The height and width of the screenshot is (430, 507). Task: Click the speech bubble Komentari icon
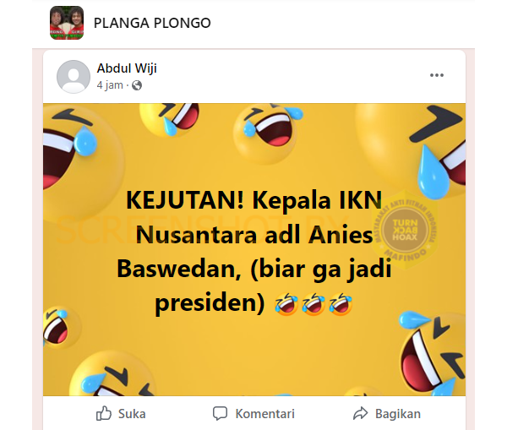(x=221, y=413)
